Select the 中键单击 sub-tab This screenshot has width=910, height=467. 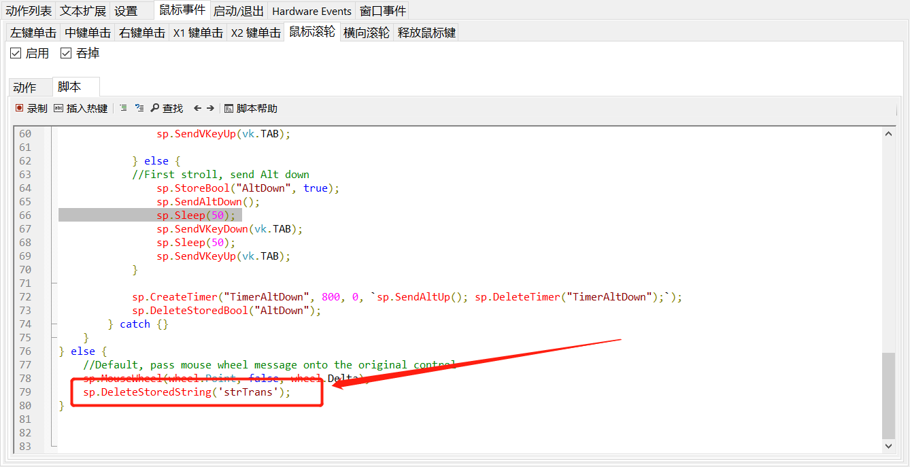click(x=88, y=33)
